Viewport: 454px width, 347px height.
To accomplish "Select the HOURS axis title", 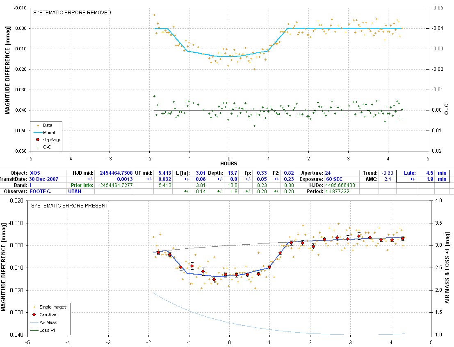I will [229, 164].
